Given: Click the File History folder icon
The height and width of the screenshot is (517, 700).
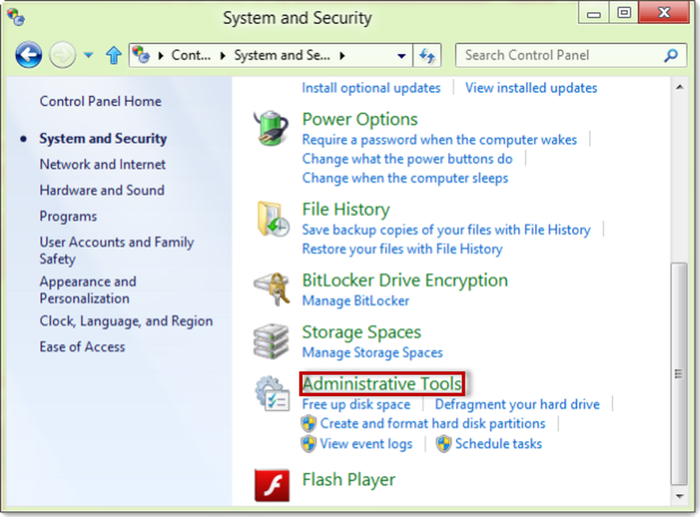Looking at the screenshot, I should [x=271, y=220].
